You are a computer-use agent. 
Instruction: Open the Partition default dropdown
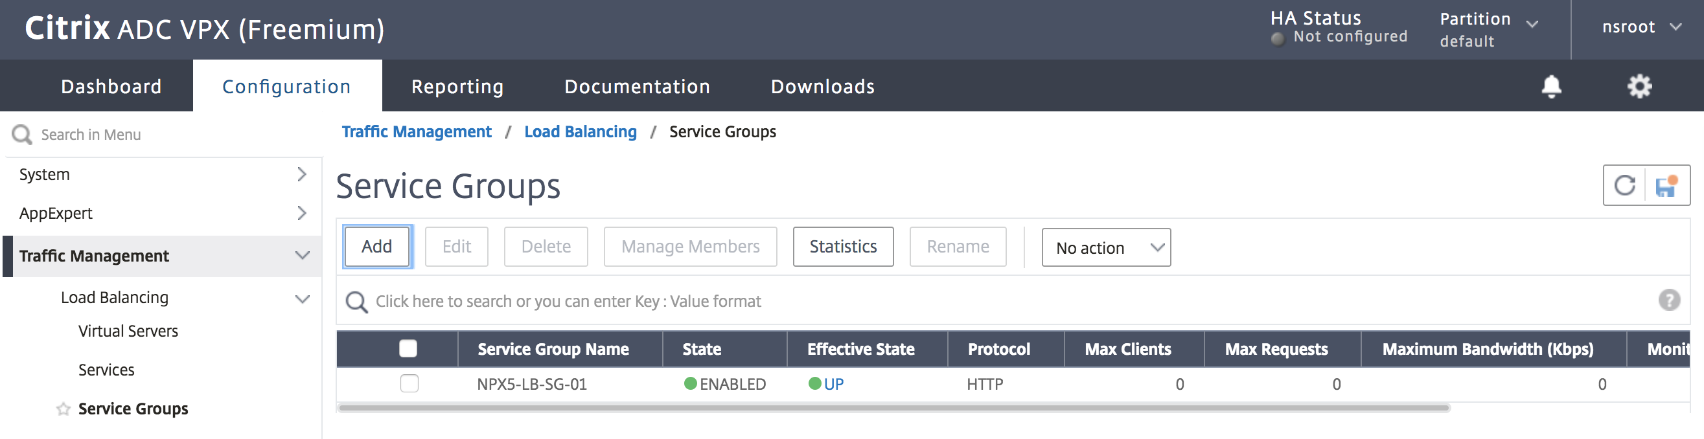(x=1489, y=30)
